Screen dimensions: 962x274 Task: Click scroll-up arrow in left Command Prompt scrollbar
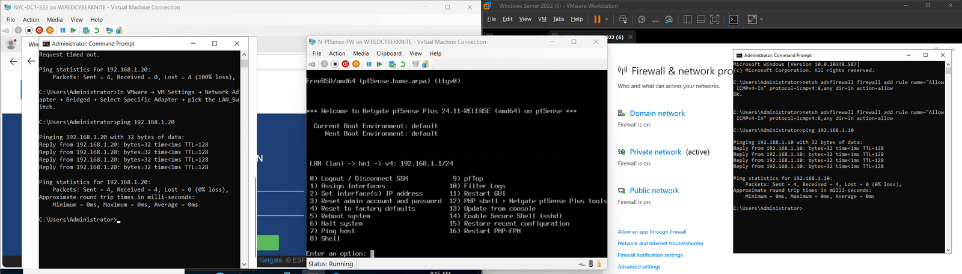tap(244, 55)
